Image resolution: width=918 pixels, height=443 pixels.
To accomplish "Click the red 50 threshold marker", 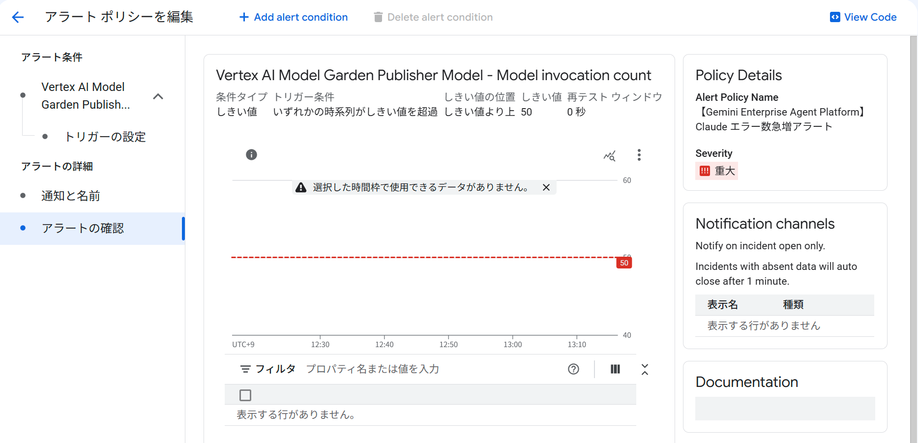I will coord(624,263).
